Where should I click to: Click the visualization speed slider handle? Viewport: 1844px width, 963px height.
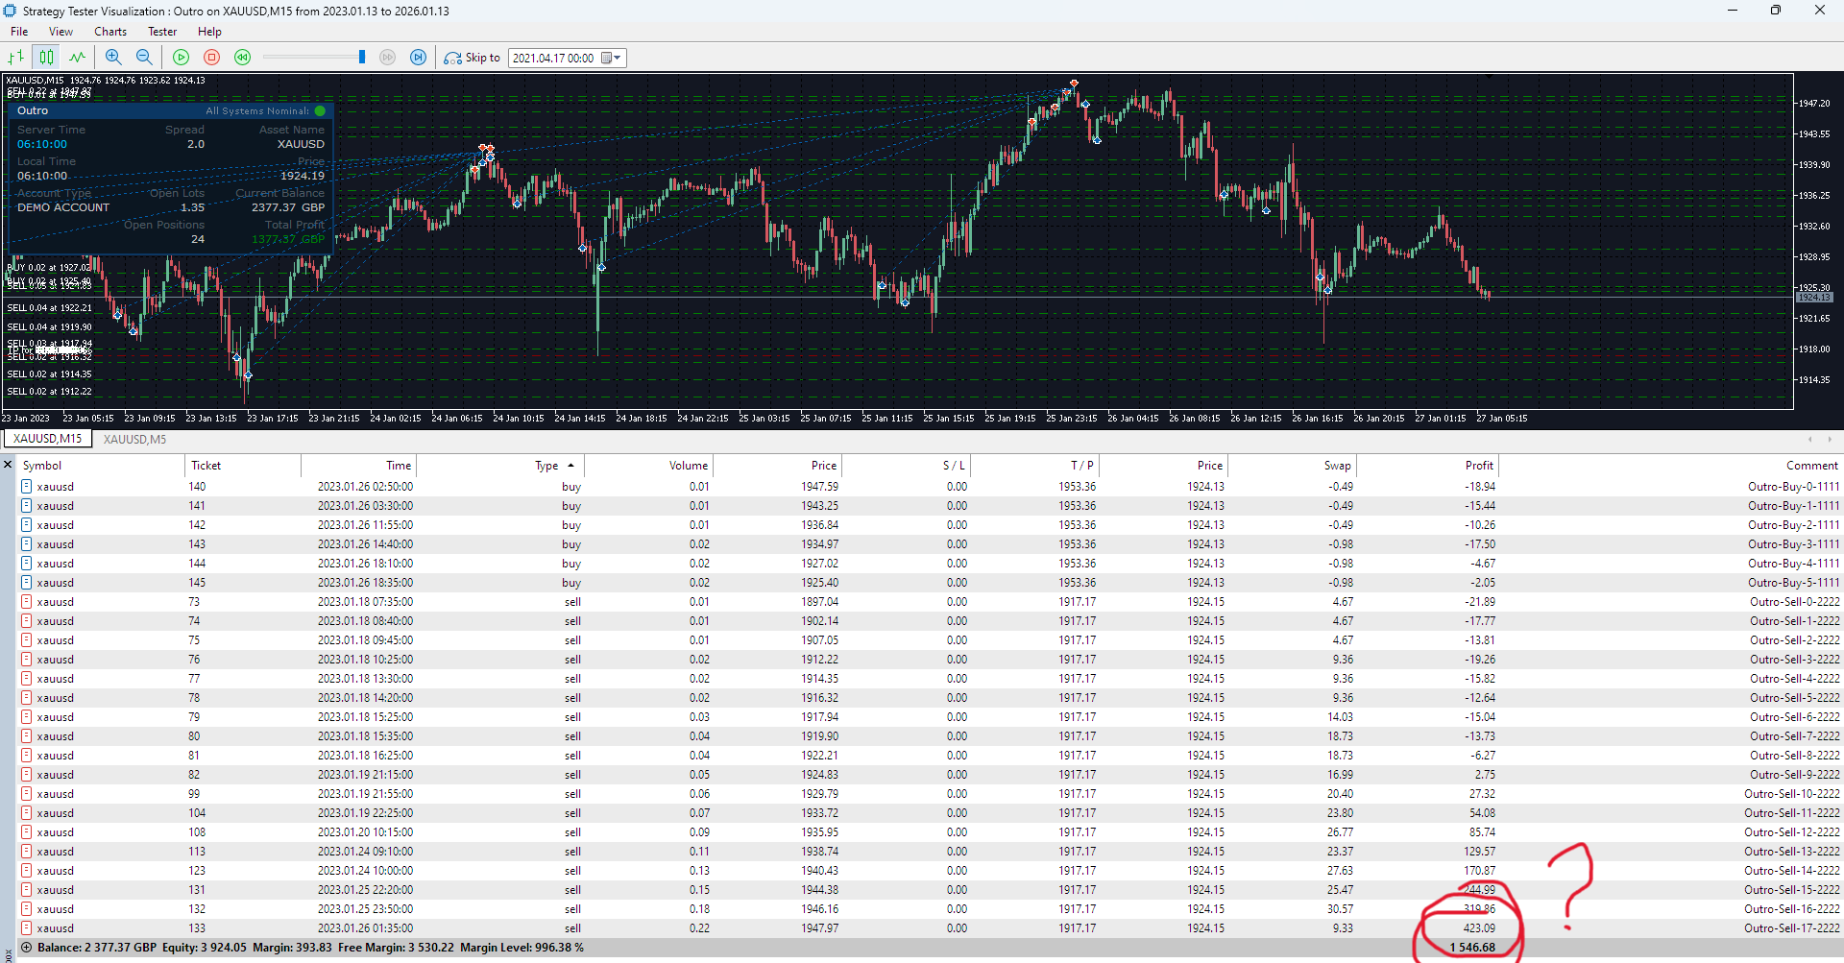pyautogui.click(x=362, y=58)
